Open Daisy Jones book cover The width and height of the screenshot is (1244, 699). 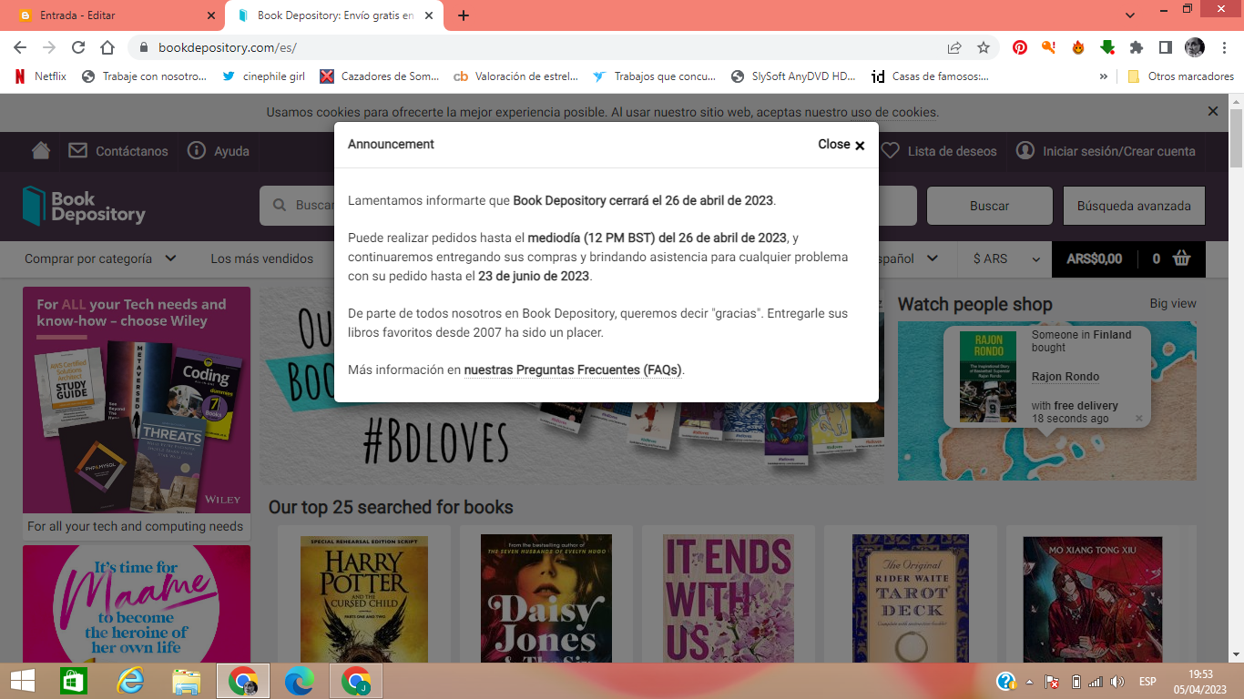[x=546, y=598]
